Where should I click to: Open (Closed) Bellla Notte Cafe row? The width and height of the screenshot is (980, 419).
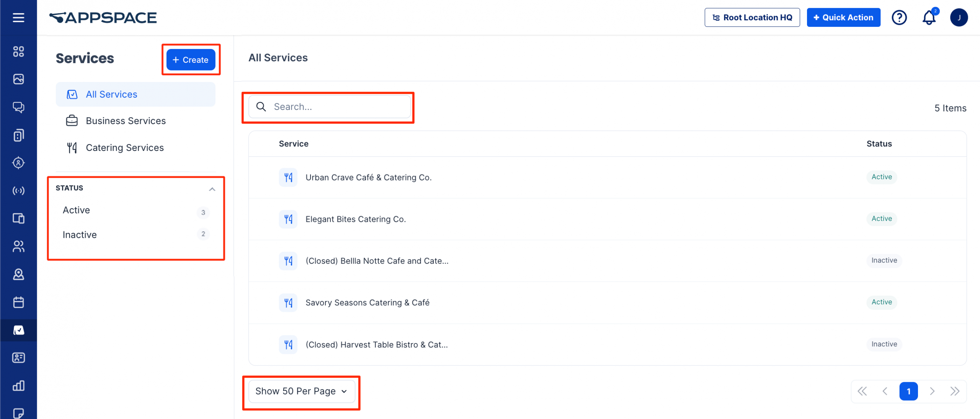(608, 261)
